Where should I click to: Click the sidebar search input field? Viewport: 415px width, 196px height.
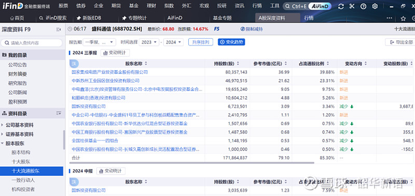[32, 43]
